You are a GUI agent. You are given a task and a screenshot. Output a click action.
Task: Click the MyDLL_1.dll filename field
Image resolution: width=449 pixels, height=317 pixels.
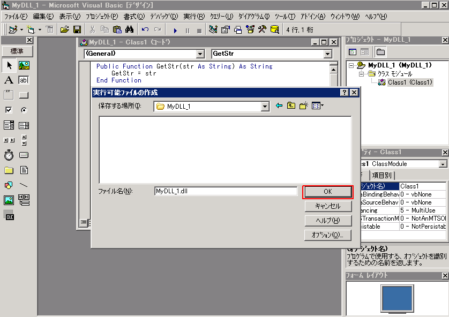tap(225, 191)
